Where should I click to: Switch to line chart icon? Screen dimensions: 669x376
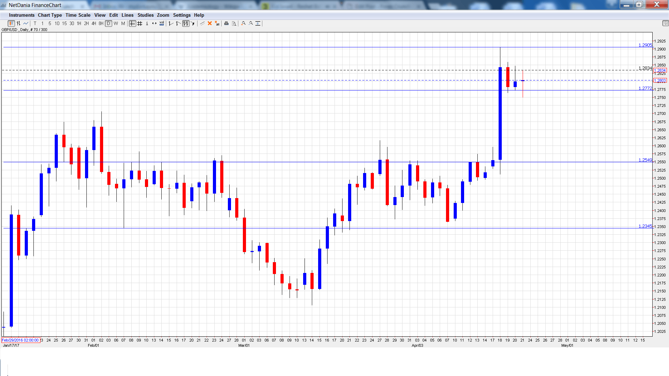pos(26,23)
